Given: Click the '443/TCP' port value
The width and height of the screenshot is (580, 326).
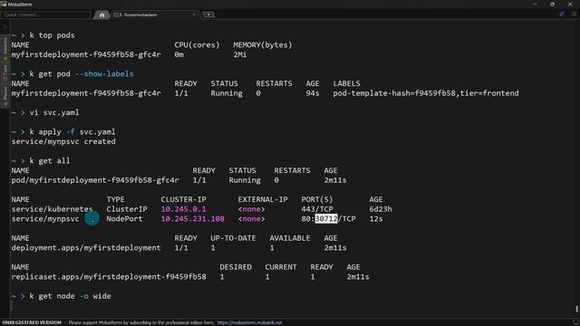Looking at the screenshot, I should [x=317, y=209].
